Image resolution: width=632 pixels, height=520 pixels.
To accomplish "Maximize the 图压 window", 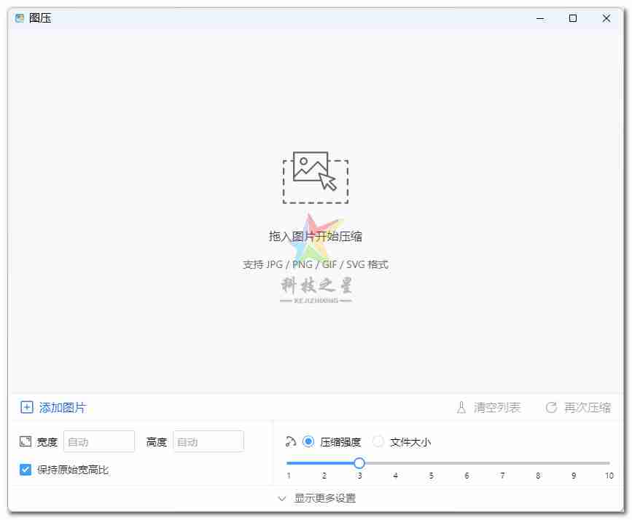I will [x=573, y=18].
